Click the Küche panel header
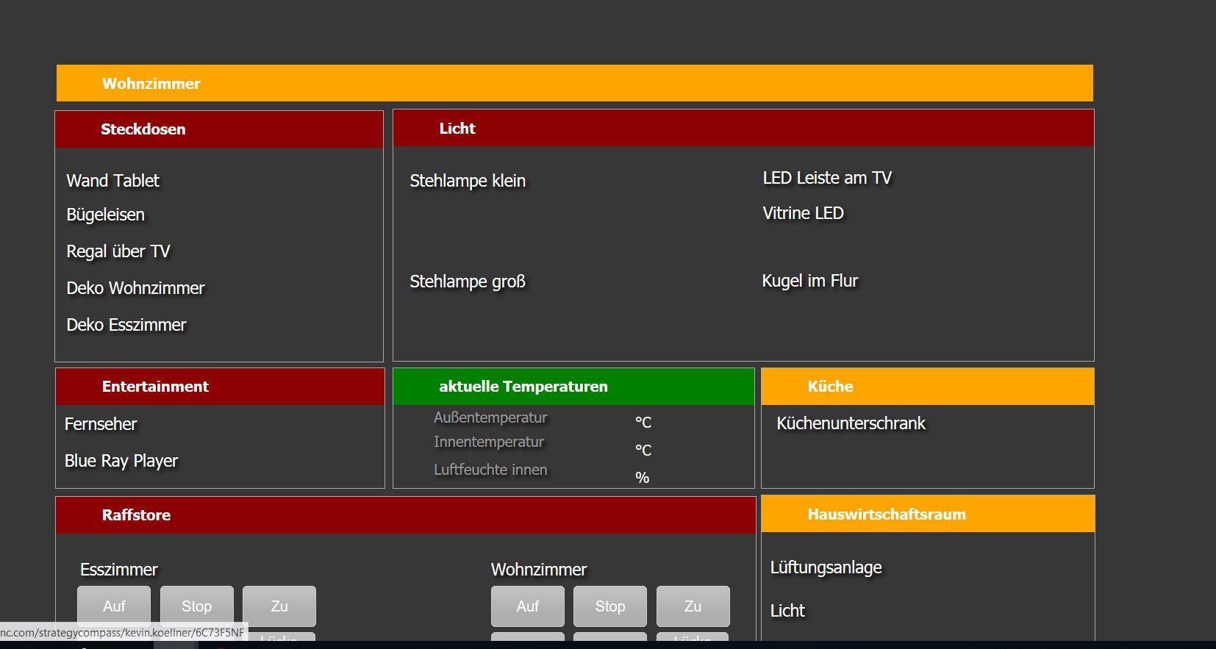 pos(928,387)
